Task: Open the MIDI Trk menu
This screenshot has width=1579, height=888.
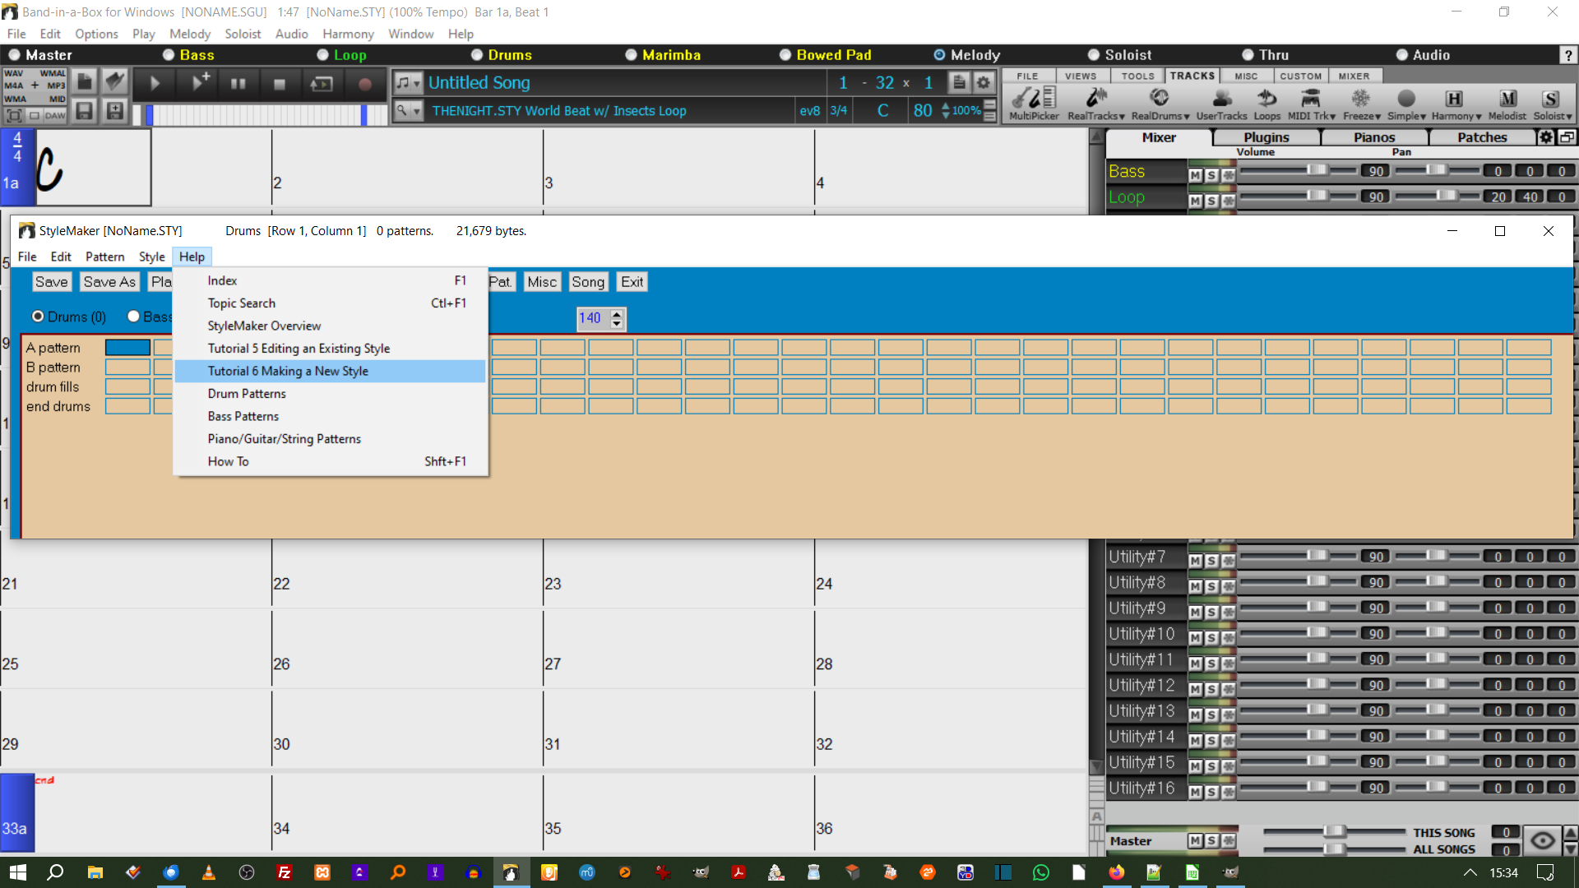Action: 1311,104
